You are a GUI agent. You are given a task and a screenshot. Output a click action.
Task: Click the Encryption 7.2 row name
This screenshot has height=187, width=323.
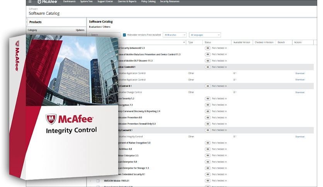[x=125, y=105]
